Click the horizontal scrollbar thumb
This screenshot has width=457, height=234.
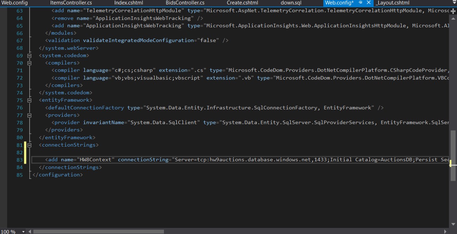[x=99, y=232]
